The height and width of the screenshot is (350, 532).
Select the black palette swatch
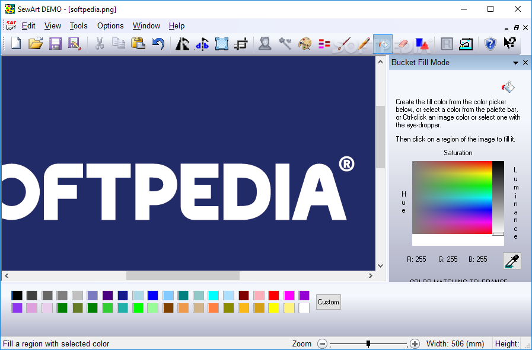[17, 296]
